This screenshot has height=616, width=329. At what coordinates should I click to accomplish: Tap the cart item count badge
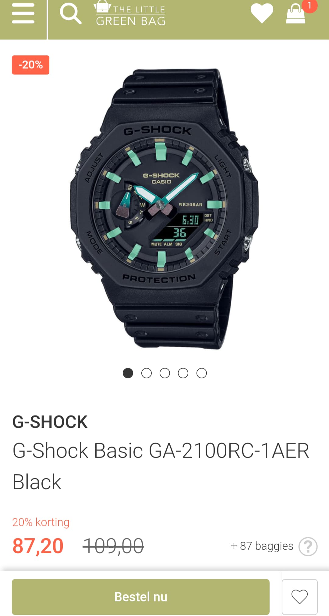click(x=310, y=5)
